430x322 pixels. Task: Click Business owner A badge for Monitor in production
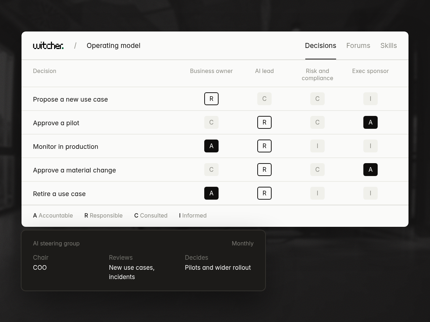coord(211,146)
